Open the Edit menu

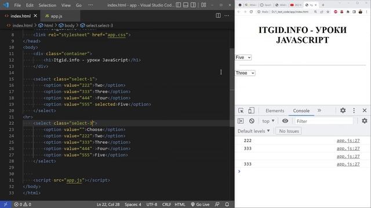click(30, 5)
